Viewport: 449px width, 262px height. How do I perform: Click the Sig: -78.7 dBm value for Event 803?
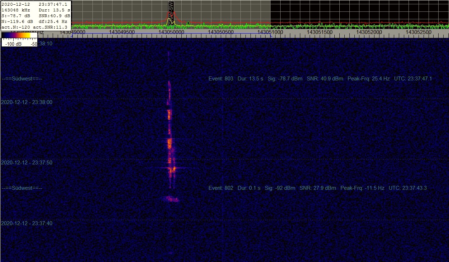pyautogui.click(x=285, y=79)
